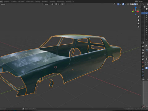Expand the gizmo options dropdown arrow
Image resolution: width=148 pixels, height=111 pixels.
pyautogui.click(x=120, y=4)
